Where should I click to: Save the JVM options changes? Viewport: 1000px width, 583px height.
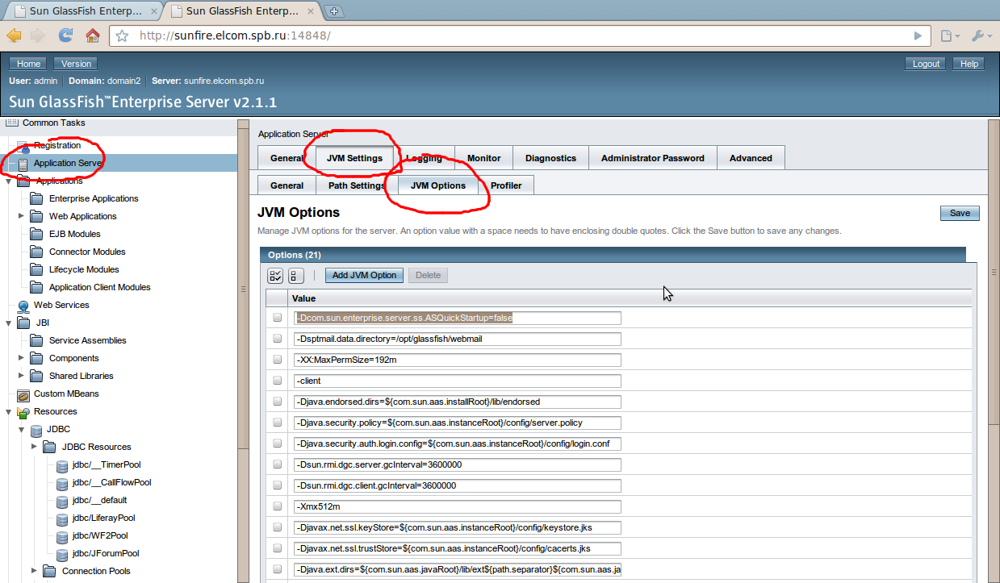tap(960, 213)
